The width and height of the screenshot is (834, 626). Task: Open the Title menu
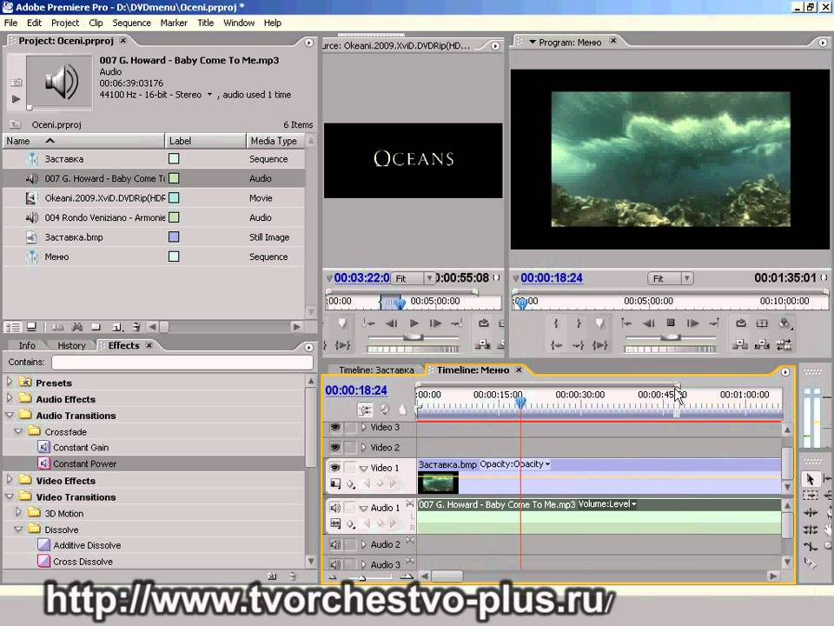205,23
